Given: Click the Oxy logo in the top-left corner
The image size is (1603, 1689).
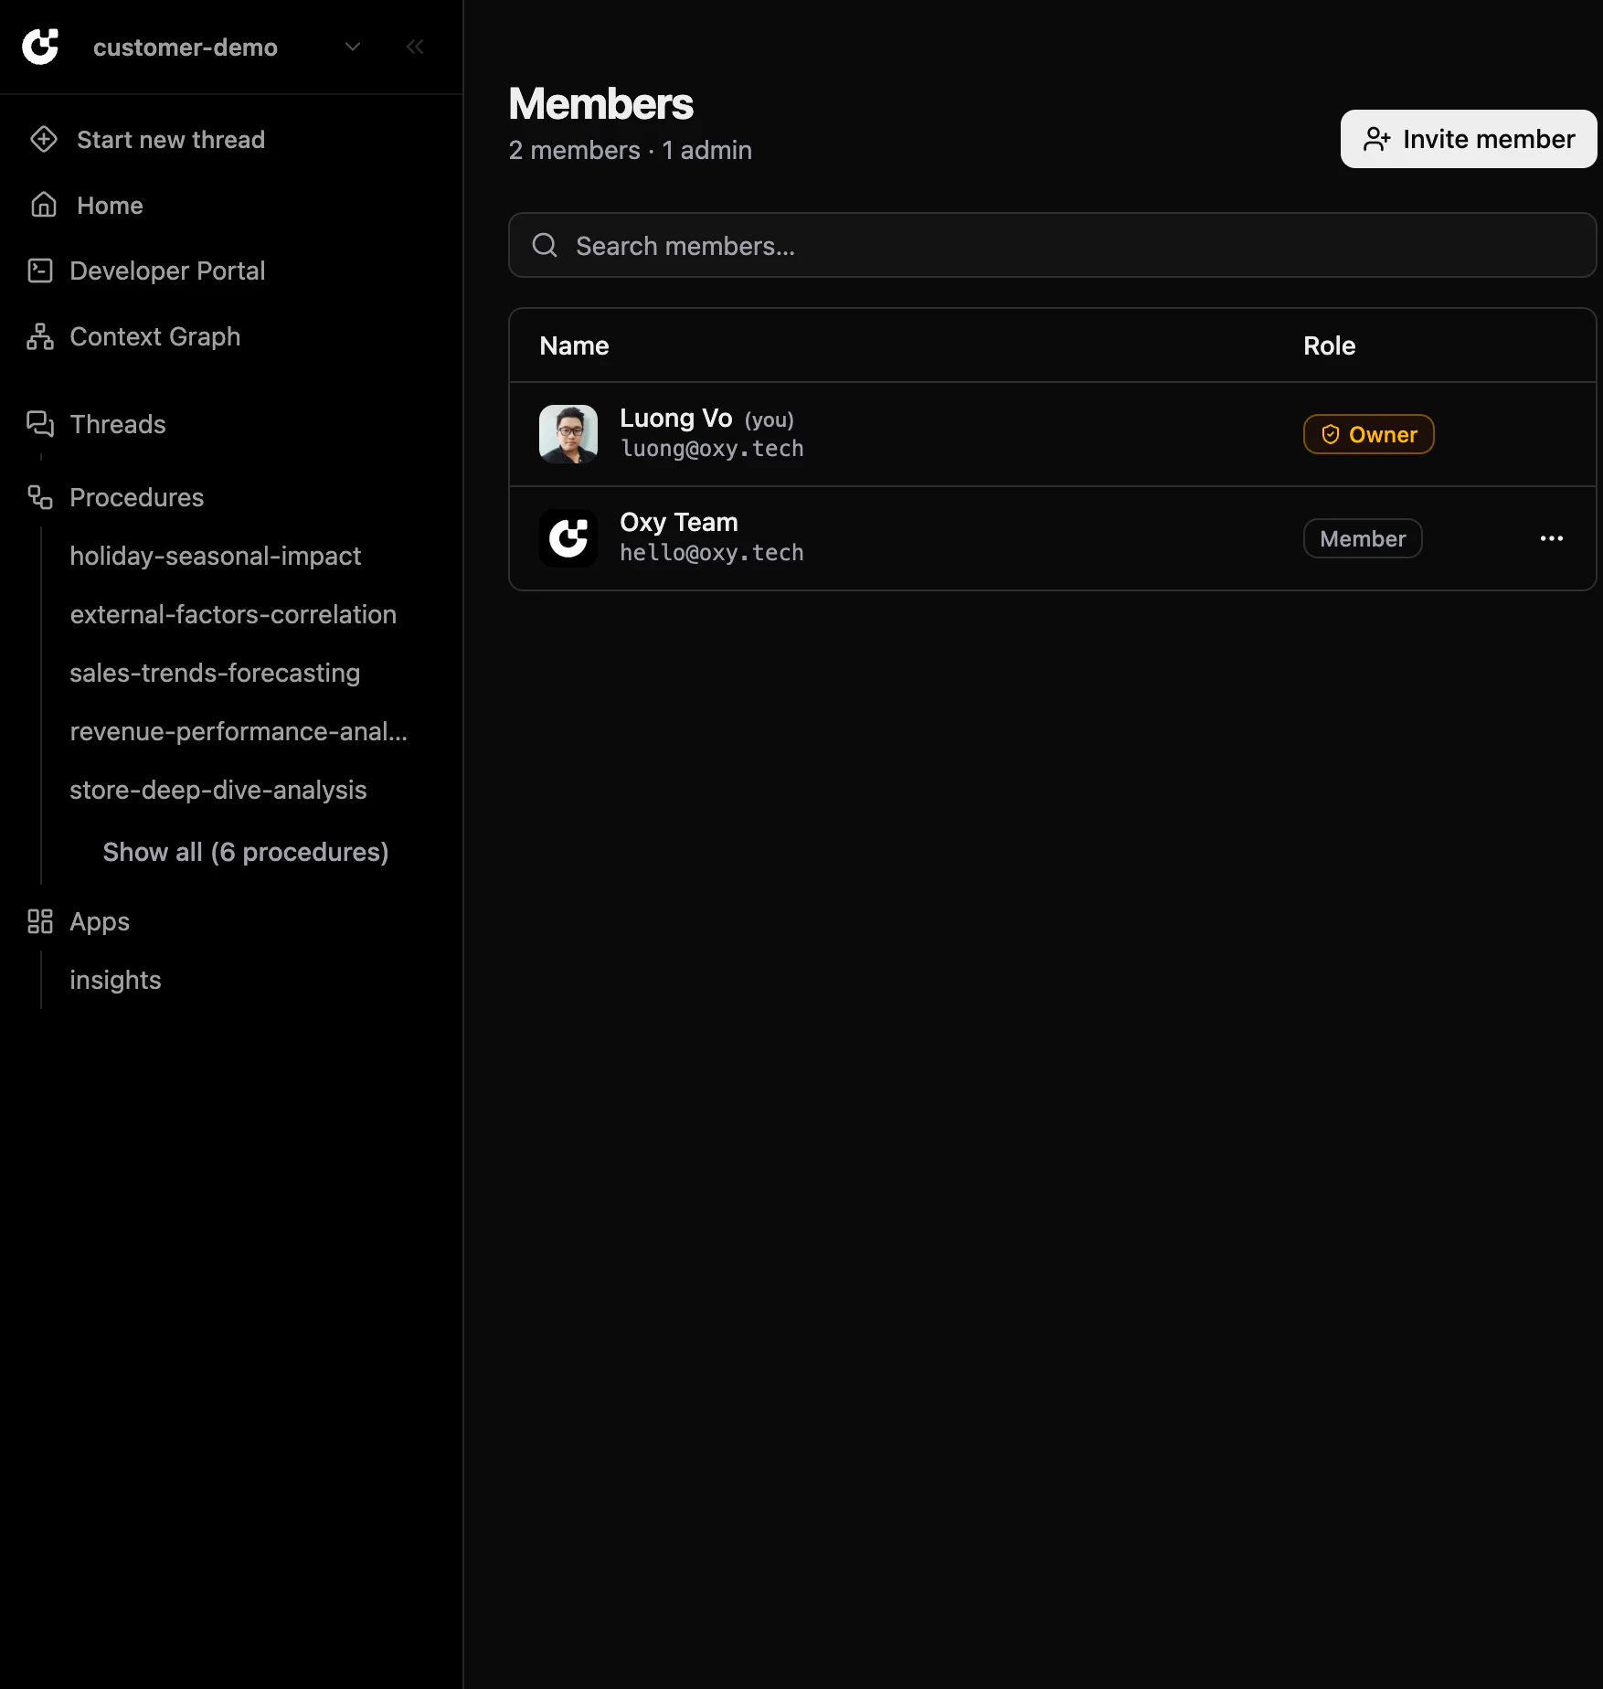Looking at the screenshot, I should [40, 46].
